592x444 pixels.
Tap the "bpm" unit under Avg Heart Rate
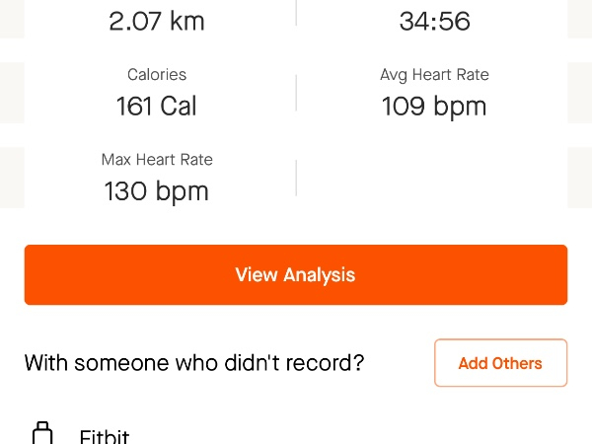461,106
